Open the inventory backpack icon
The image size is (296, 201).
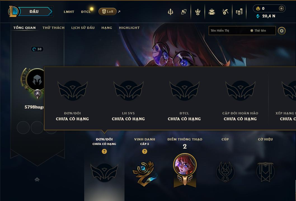tap(212, 12)
